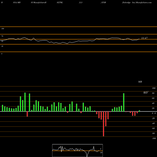
Task: Select the ENB ticker text in the header
Action: pyautogui.click(x=104, y=3)
